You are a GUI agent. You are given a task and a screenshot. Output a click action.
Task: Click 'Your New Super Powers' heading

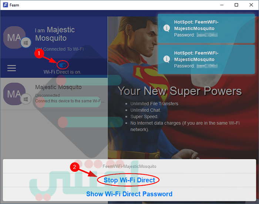[x=180, y=91]
